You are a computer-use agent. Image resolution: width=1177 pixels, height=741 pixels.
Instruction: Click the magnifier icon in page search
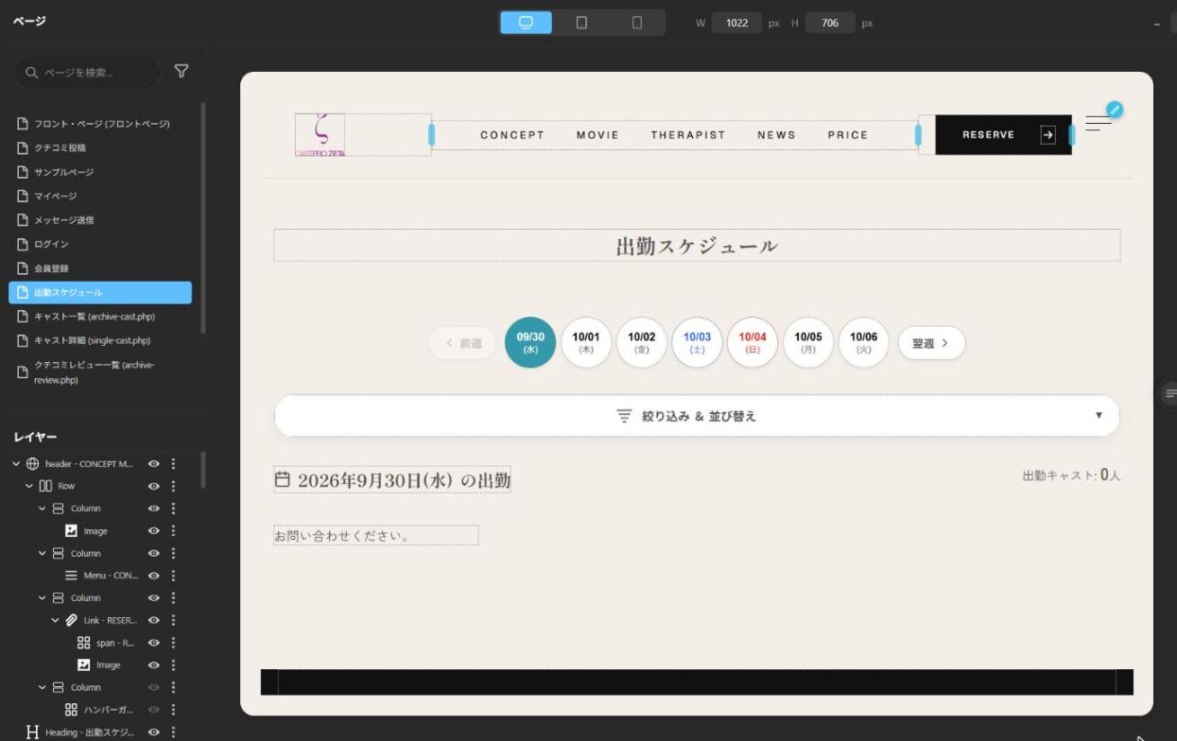click(32, 73)
